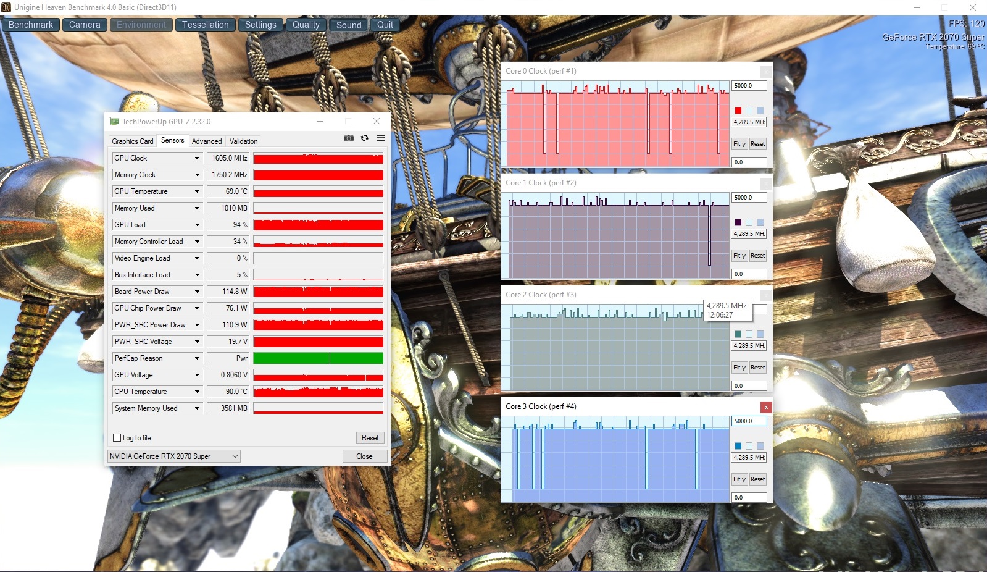
Task: Reset the Core 2 Clock graph
Action: (x=758, y=368)
